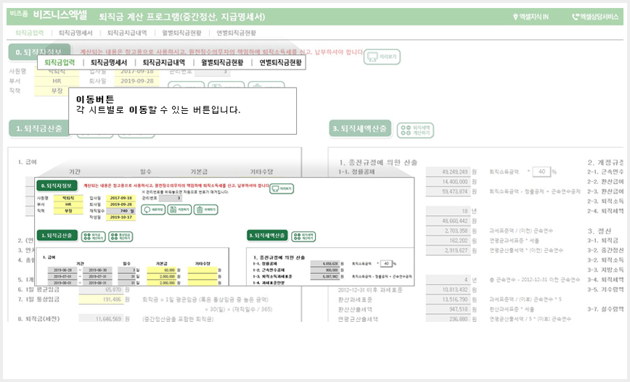Click the faded 947,518 환산산출세액 value
The width and height of the screenshot is (630, 382).
pyautogui.click(x=448, y=310)
